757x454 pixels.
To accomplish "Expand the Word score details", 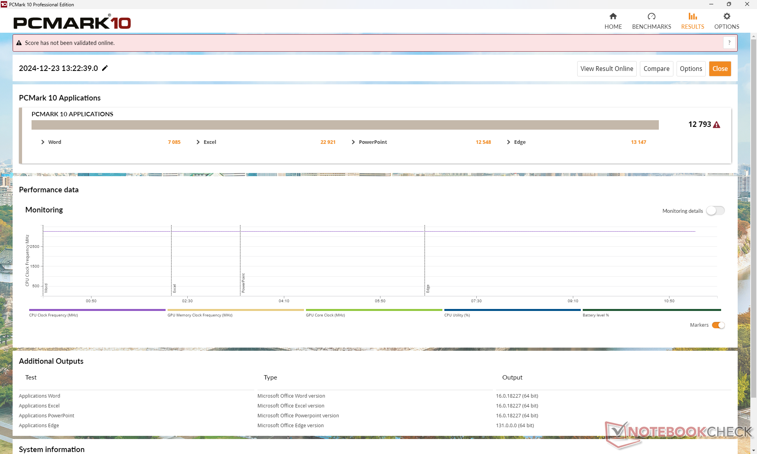I will (x=43, y=142).
